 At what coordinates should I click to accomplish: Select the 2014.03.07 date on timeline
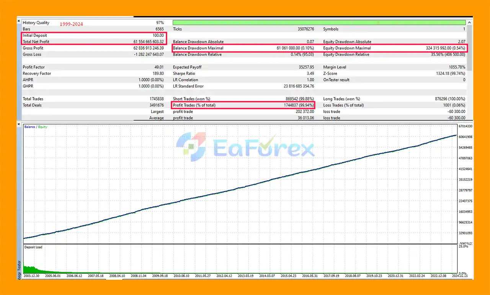(267, 276)
